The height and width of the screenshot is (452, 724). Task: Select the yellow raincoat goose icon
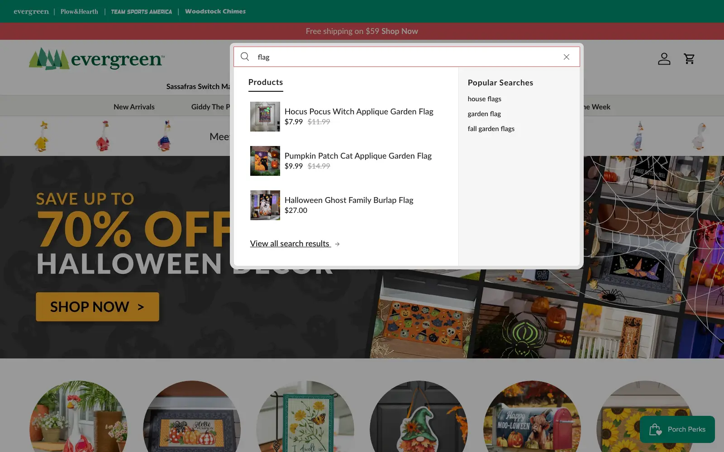(x=42, y=136)
